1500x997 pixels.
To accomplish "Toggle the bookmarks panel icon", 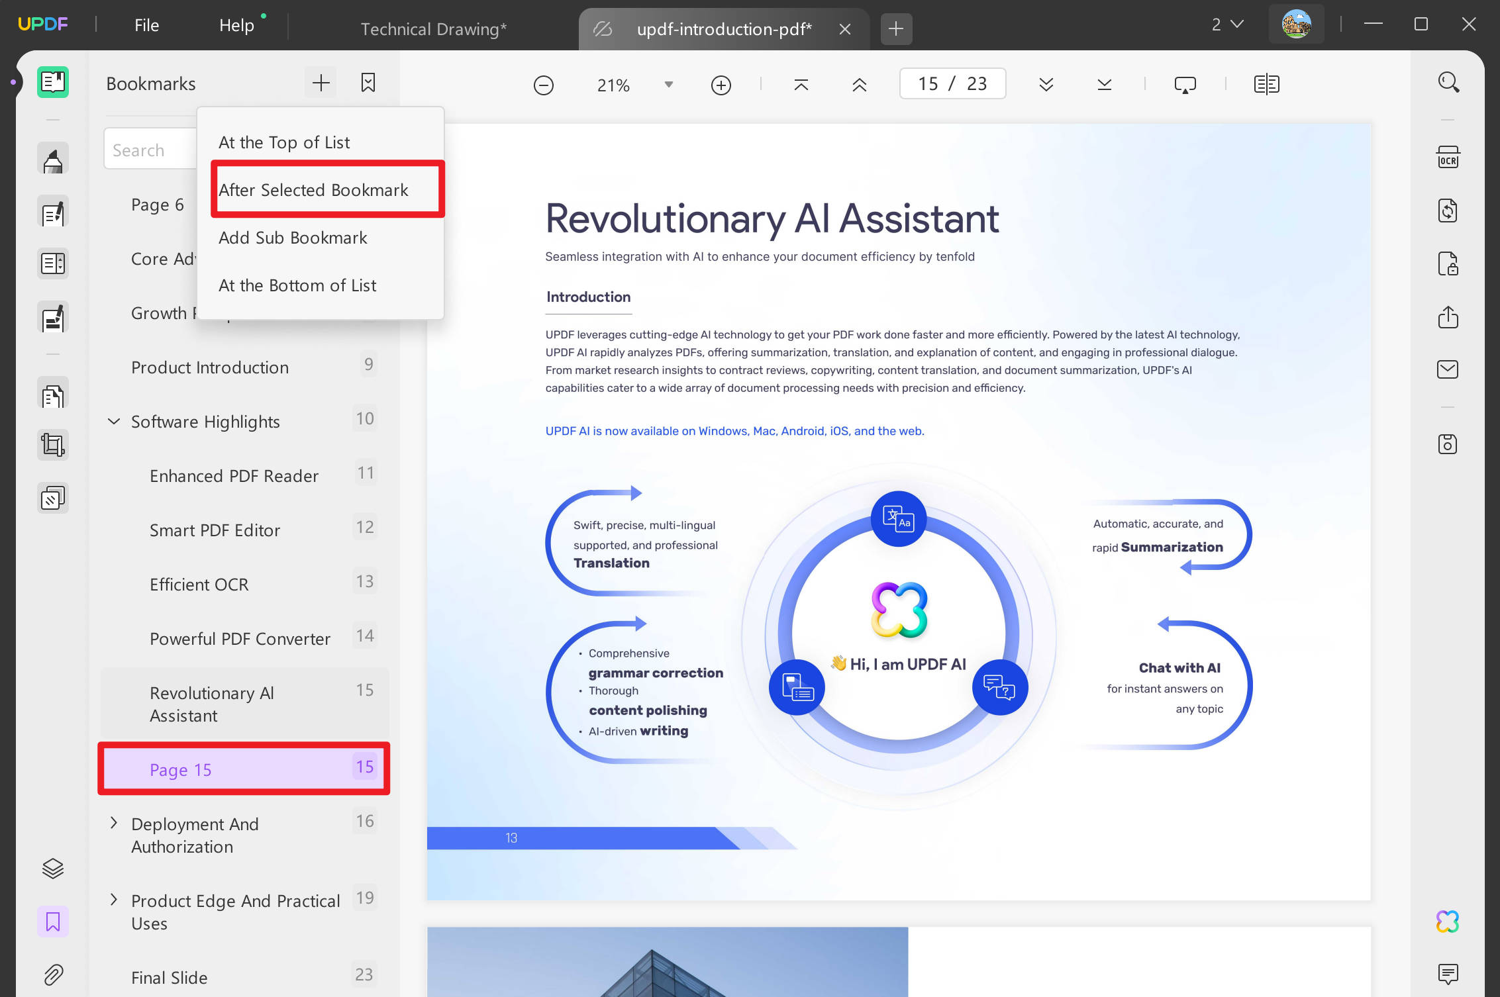I will [x=53, y=921].
